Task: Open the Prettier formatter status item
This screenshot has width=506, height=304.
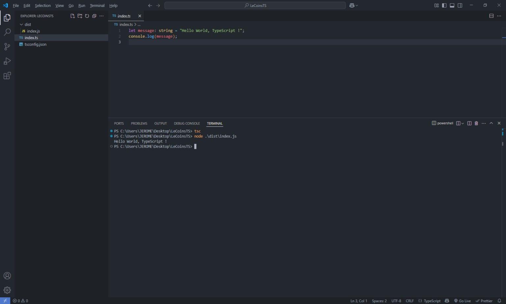Action: pos(484,301)
